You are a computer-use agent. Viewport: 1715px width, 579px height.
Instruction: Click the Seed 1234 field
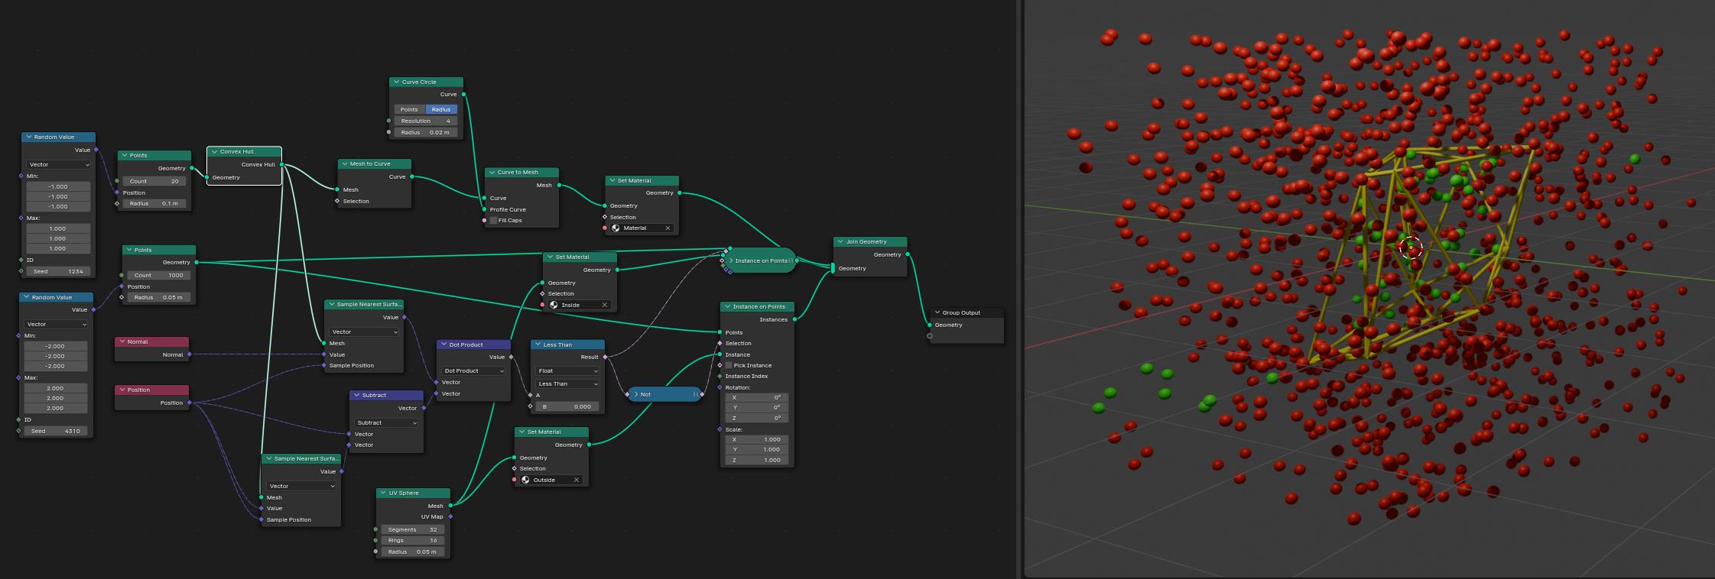[58, 271]
